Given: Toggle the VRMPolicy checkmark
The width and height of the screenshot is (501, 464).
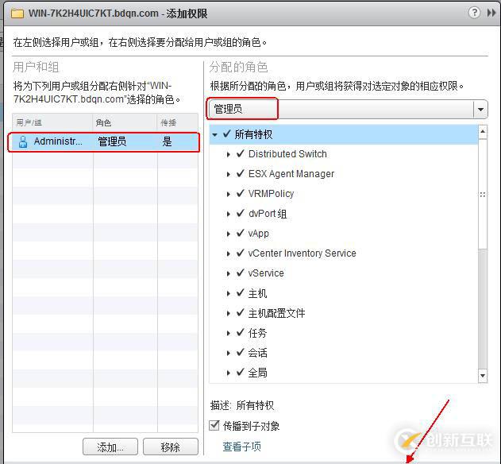Looking at the screenshot, I should pos(241,193).
